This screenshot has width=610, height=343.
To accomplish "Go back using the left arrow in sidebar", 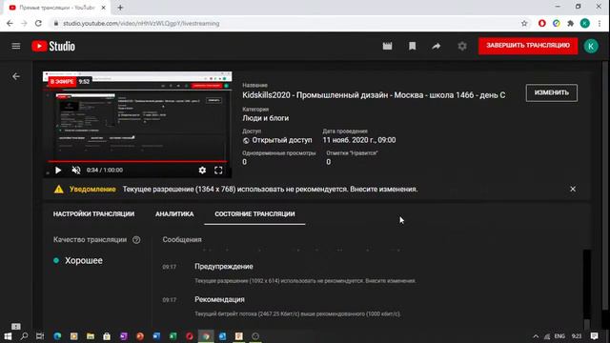I will [x=16, y=76].
